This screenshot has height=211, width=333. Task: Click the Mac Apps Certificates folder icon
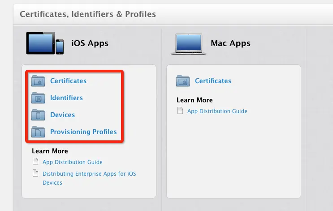pyautogui.click(x=183, y=81)
